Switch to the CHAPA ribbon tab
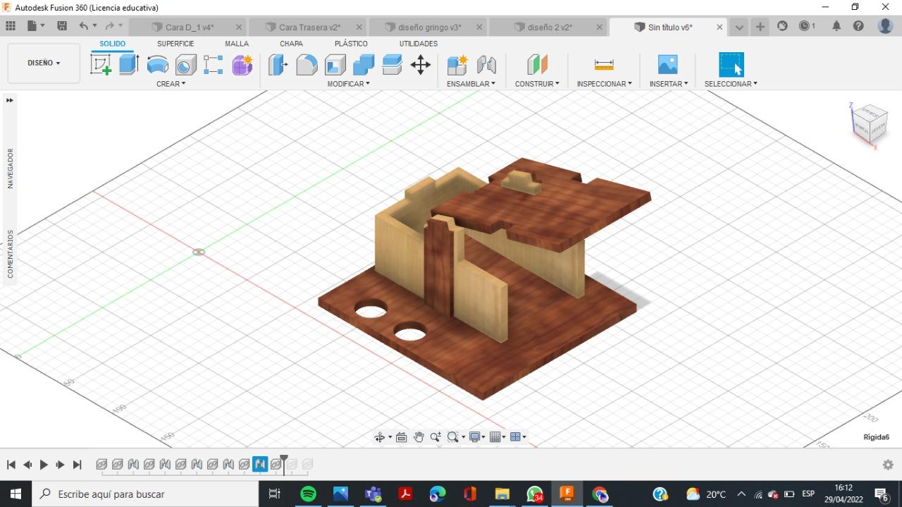 (291, 44)
